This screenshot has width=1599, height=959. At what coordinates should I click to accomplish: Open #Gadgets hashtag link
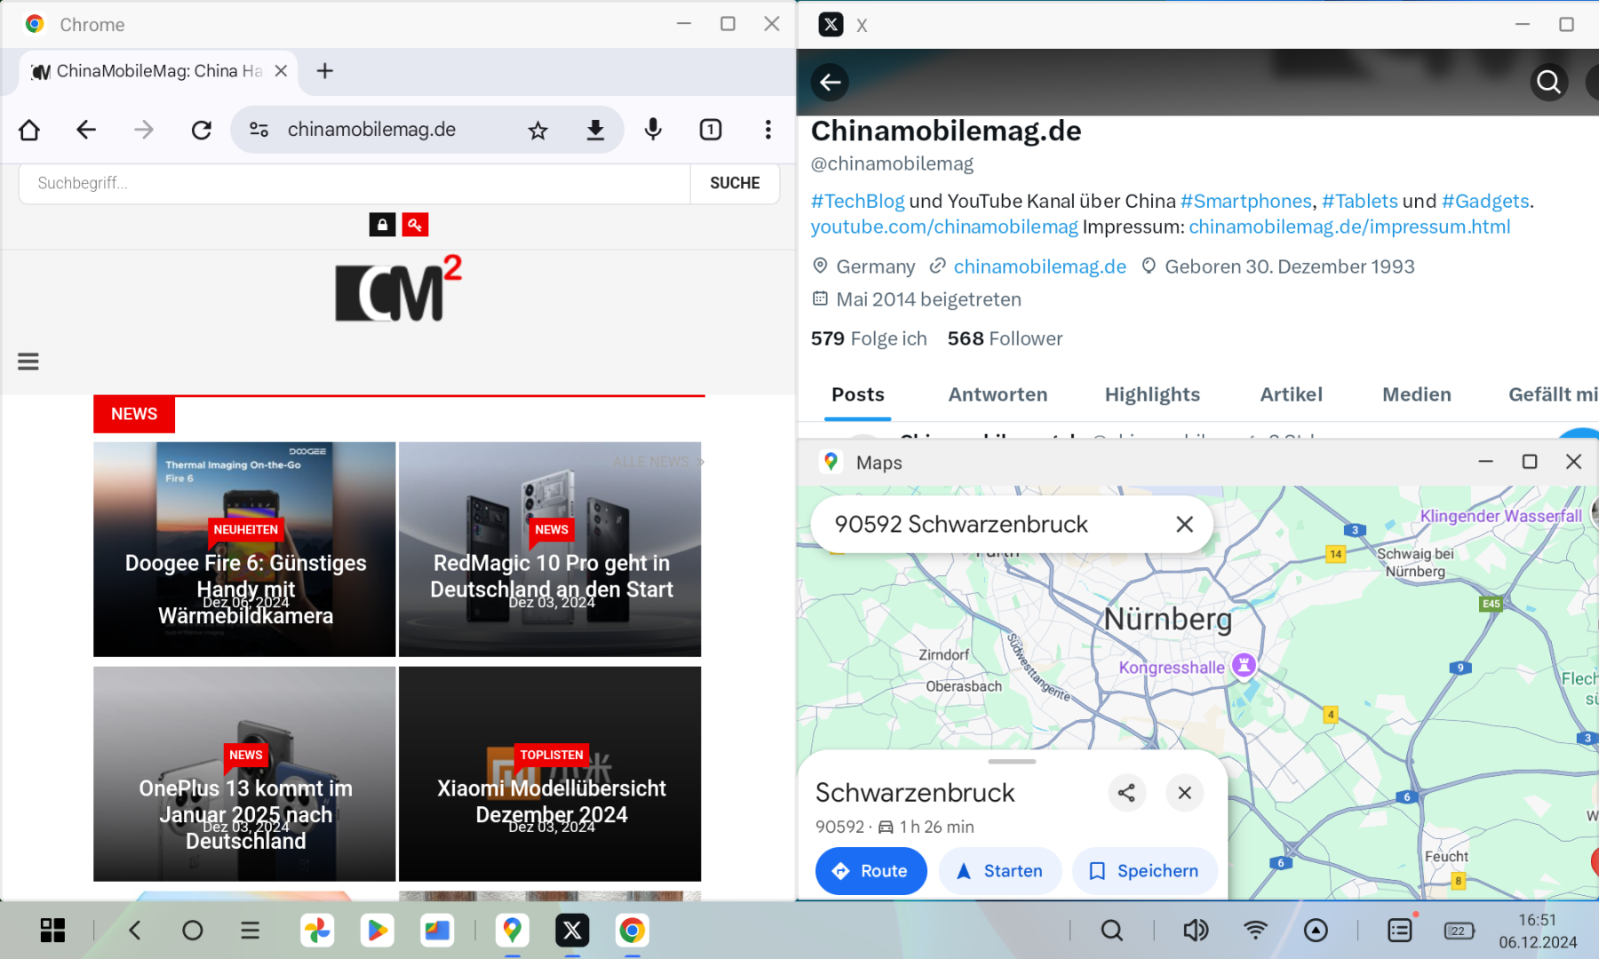point(1485,201)
